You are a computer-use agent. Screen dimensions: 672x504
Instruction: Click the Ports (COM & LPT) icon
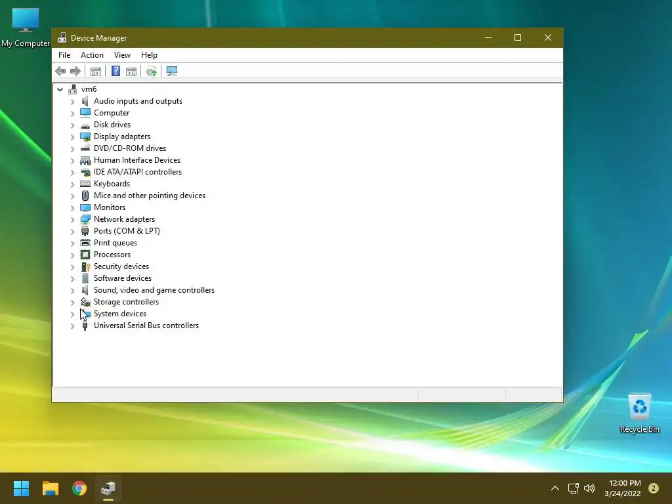pyautogui.click(x=85, y=231)
